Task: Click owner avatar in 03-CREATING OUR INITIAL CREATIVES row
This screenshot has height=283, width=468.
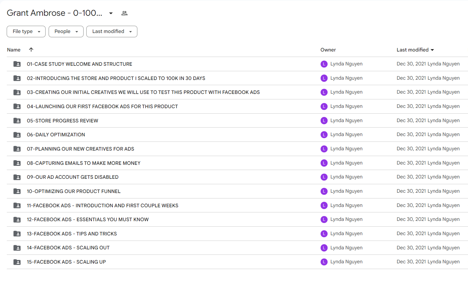Action: click(324, 92)
